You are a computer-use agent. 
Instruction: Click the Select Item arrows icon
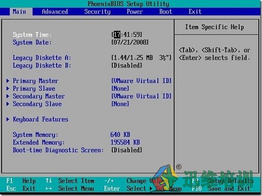click(x=49, y=180)
